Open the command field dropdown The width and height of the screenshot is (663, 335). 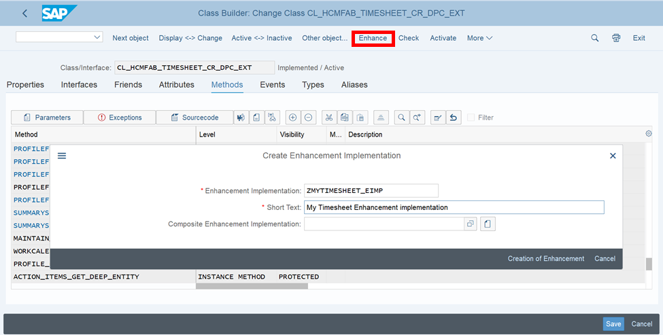[97, 37]
